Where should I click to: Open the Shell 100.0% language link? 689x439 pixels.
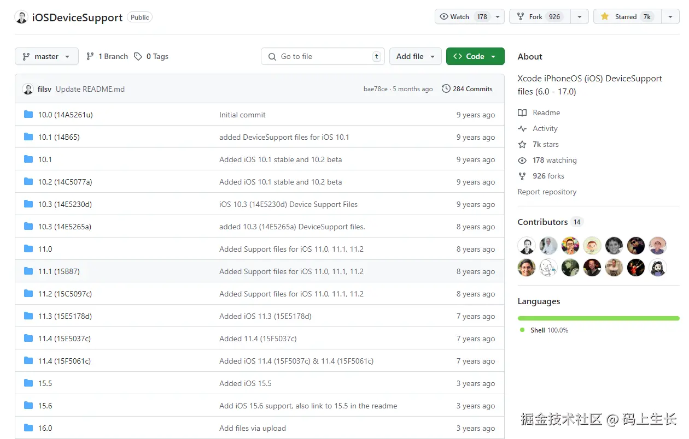coord(545,330)
